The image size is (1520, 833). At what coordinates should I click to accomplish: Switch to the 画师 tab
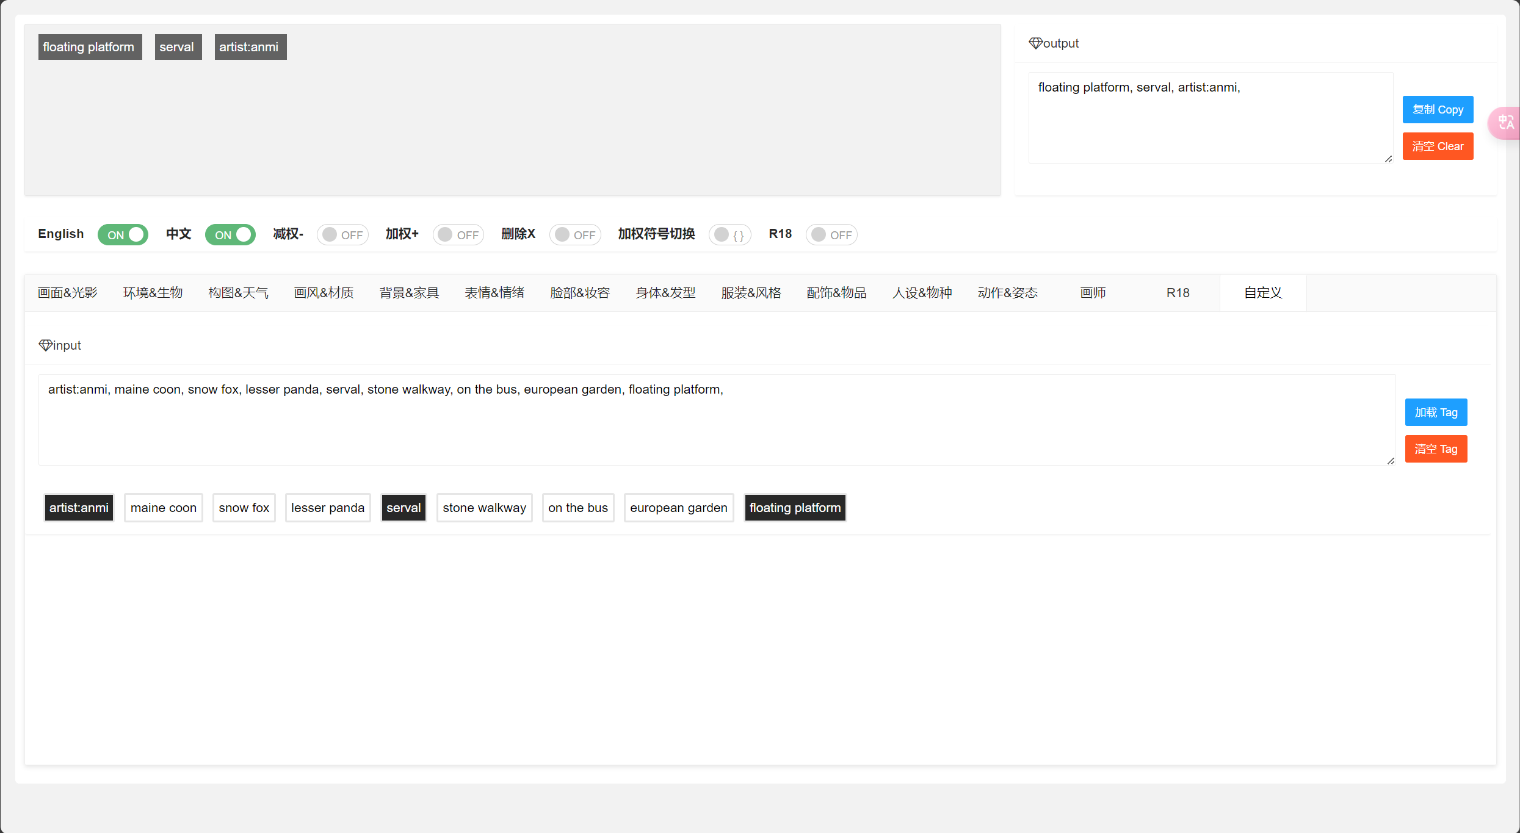click(1093, 293)
